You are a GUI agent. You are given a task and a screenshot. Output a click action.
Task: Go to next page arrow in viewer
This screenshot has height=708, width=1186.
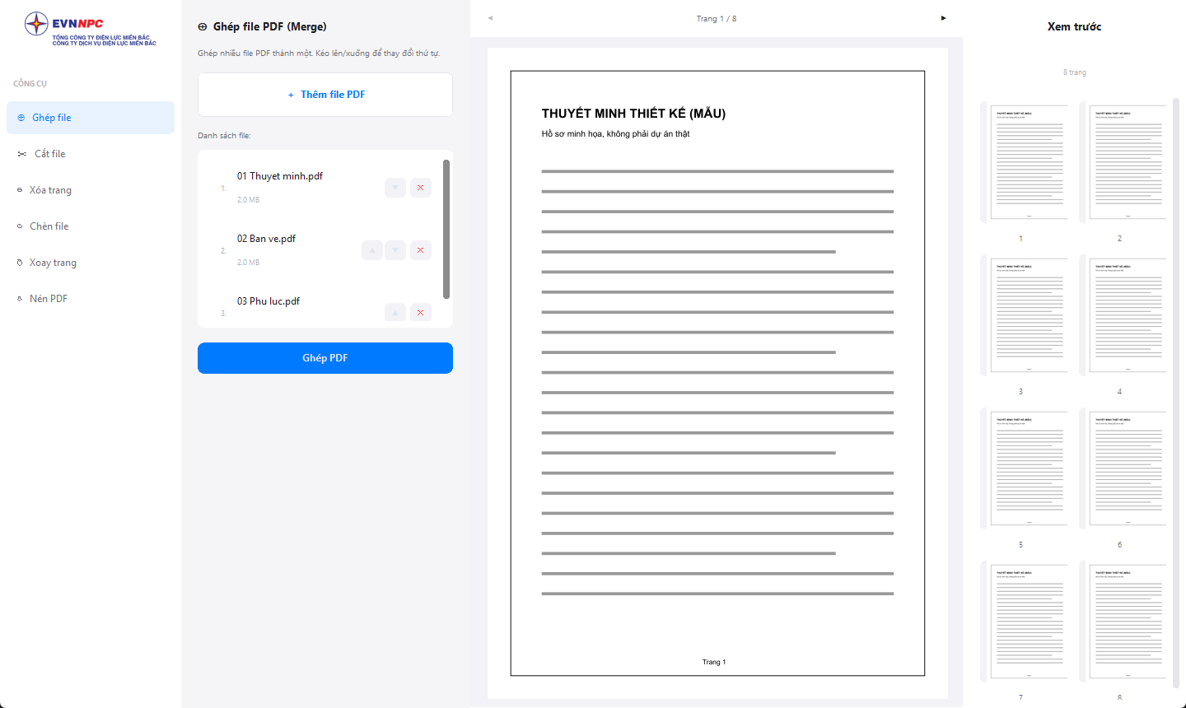943,18
